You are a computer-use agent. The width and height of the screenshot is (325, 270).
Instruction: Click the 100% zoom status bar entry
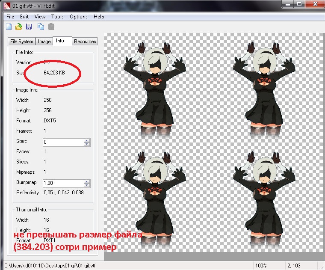261,266
